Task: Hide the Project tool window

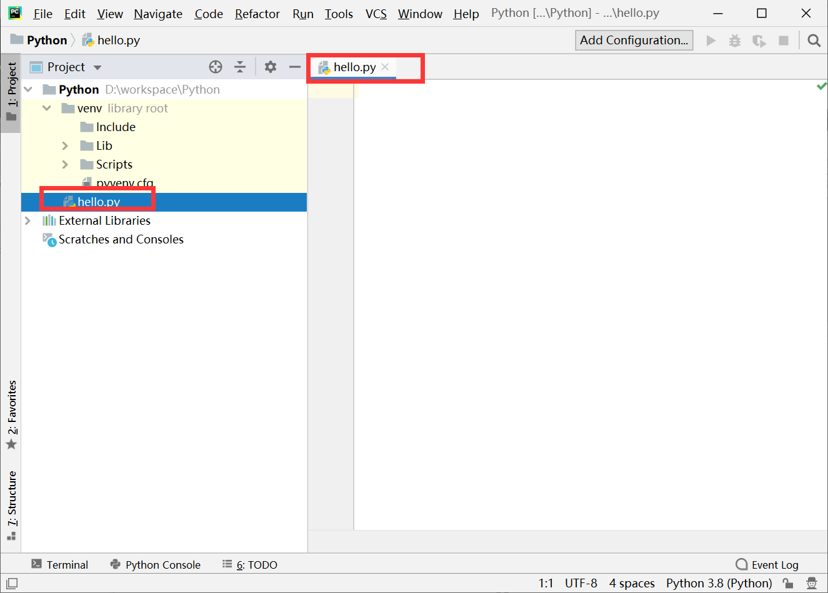Action: click(294, 67)
